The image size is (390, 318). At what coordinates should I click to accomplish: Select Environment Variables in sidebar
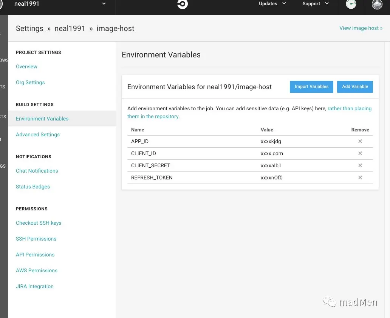click(42, 119)
